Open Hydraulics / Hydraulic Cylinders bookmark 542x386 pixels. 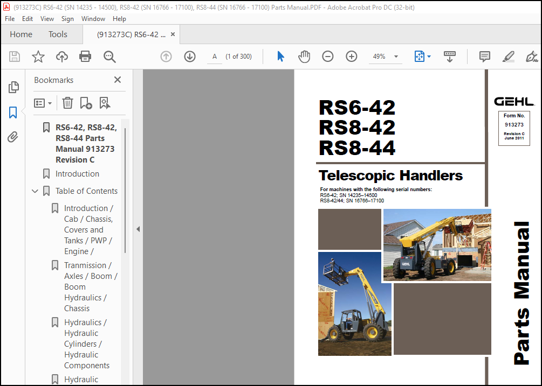(86, 343)
